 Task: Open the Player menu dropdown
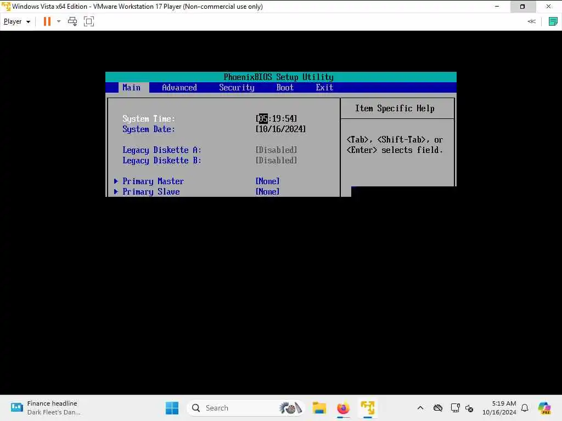[16, 21]
